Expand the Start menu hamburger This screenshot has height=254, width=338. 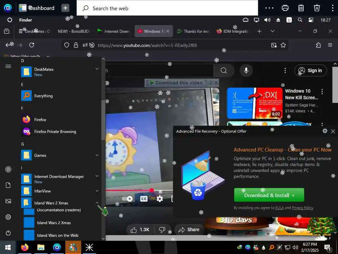[8, 66]
